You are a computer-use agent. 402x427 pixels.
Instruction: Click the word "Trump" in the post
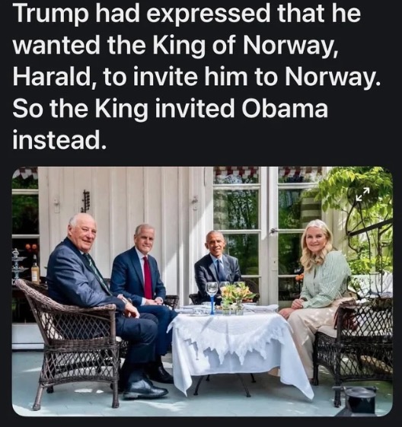pos(51,15)
